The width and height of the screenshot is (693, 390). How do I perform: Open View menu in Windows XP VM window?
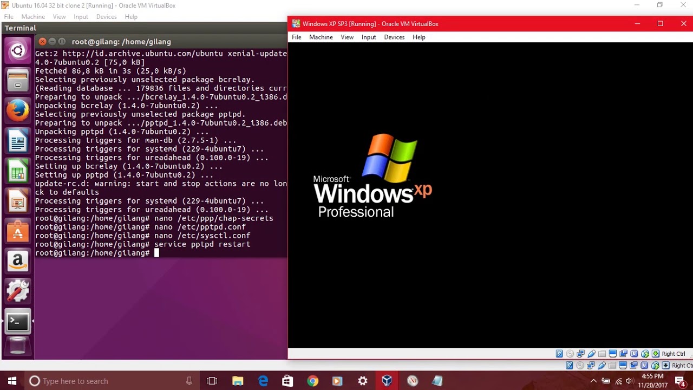click(x=347, y=37)
